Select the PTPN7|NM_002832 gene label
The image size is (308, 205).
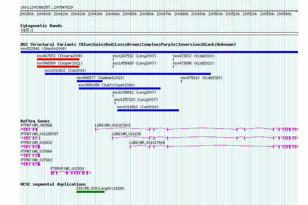(x=37, y=143)
